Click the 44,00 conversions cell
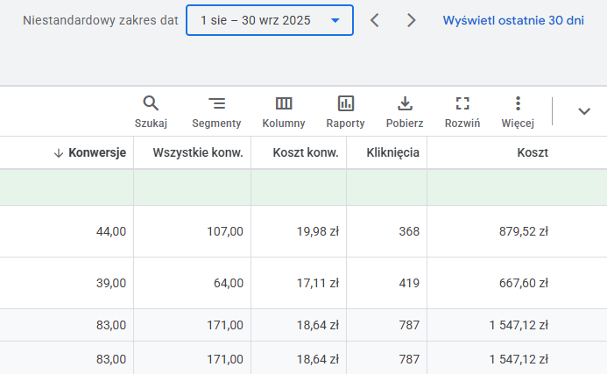Image resolution: width=607 pixels, height=374 pixels. pyautogui.click(x=111, y=231)
